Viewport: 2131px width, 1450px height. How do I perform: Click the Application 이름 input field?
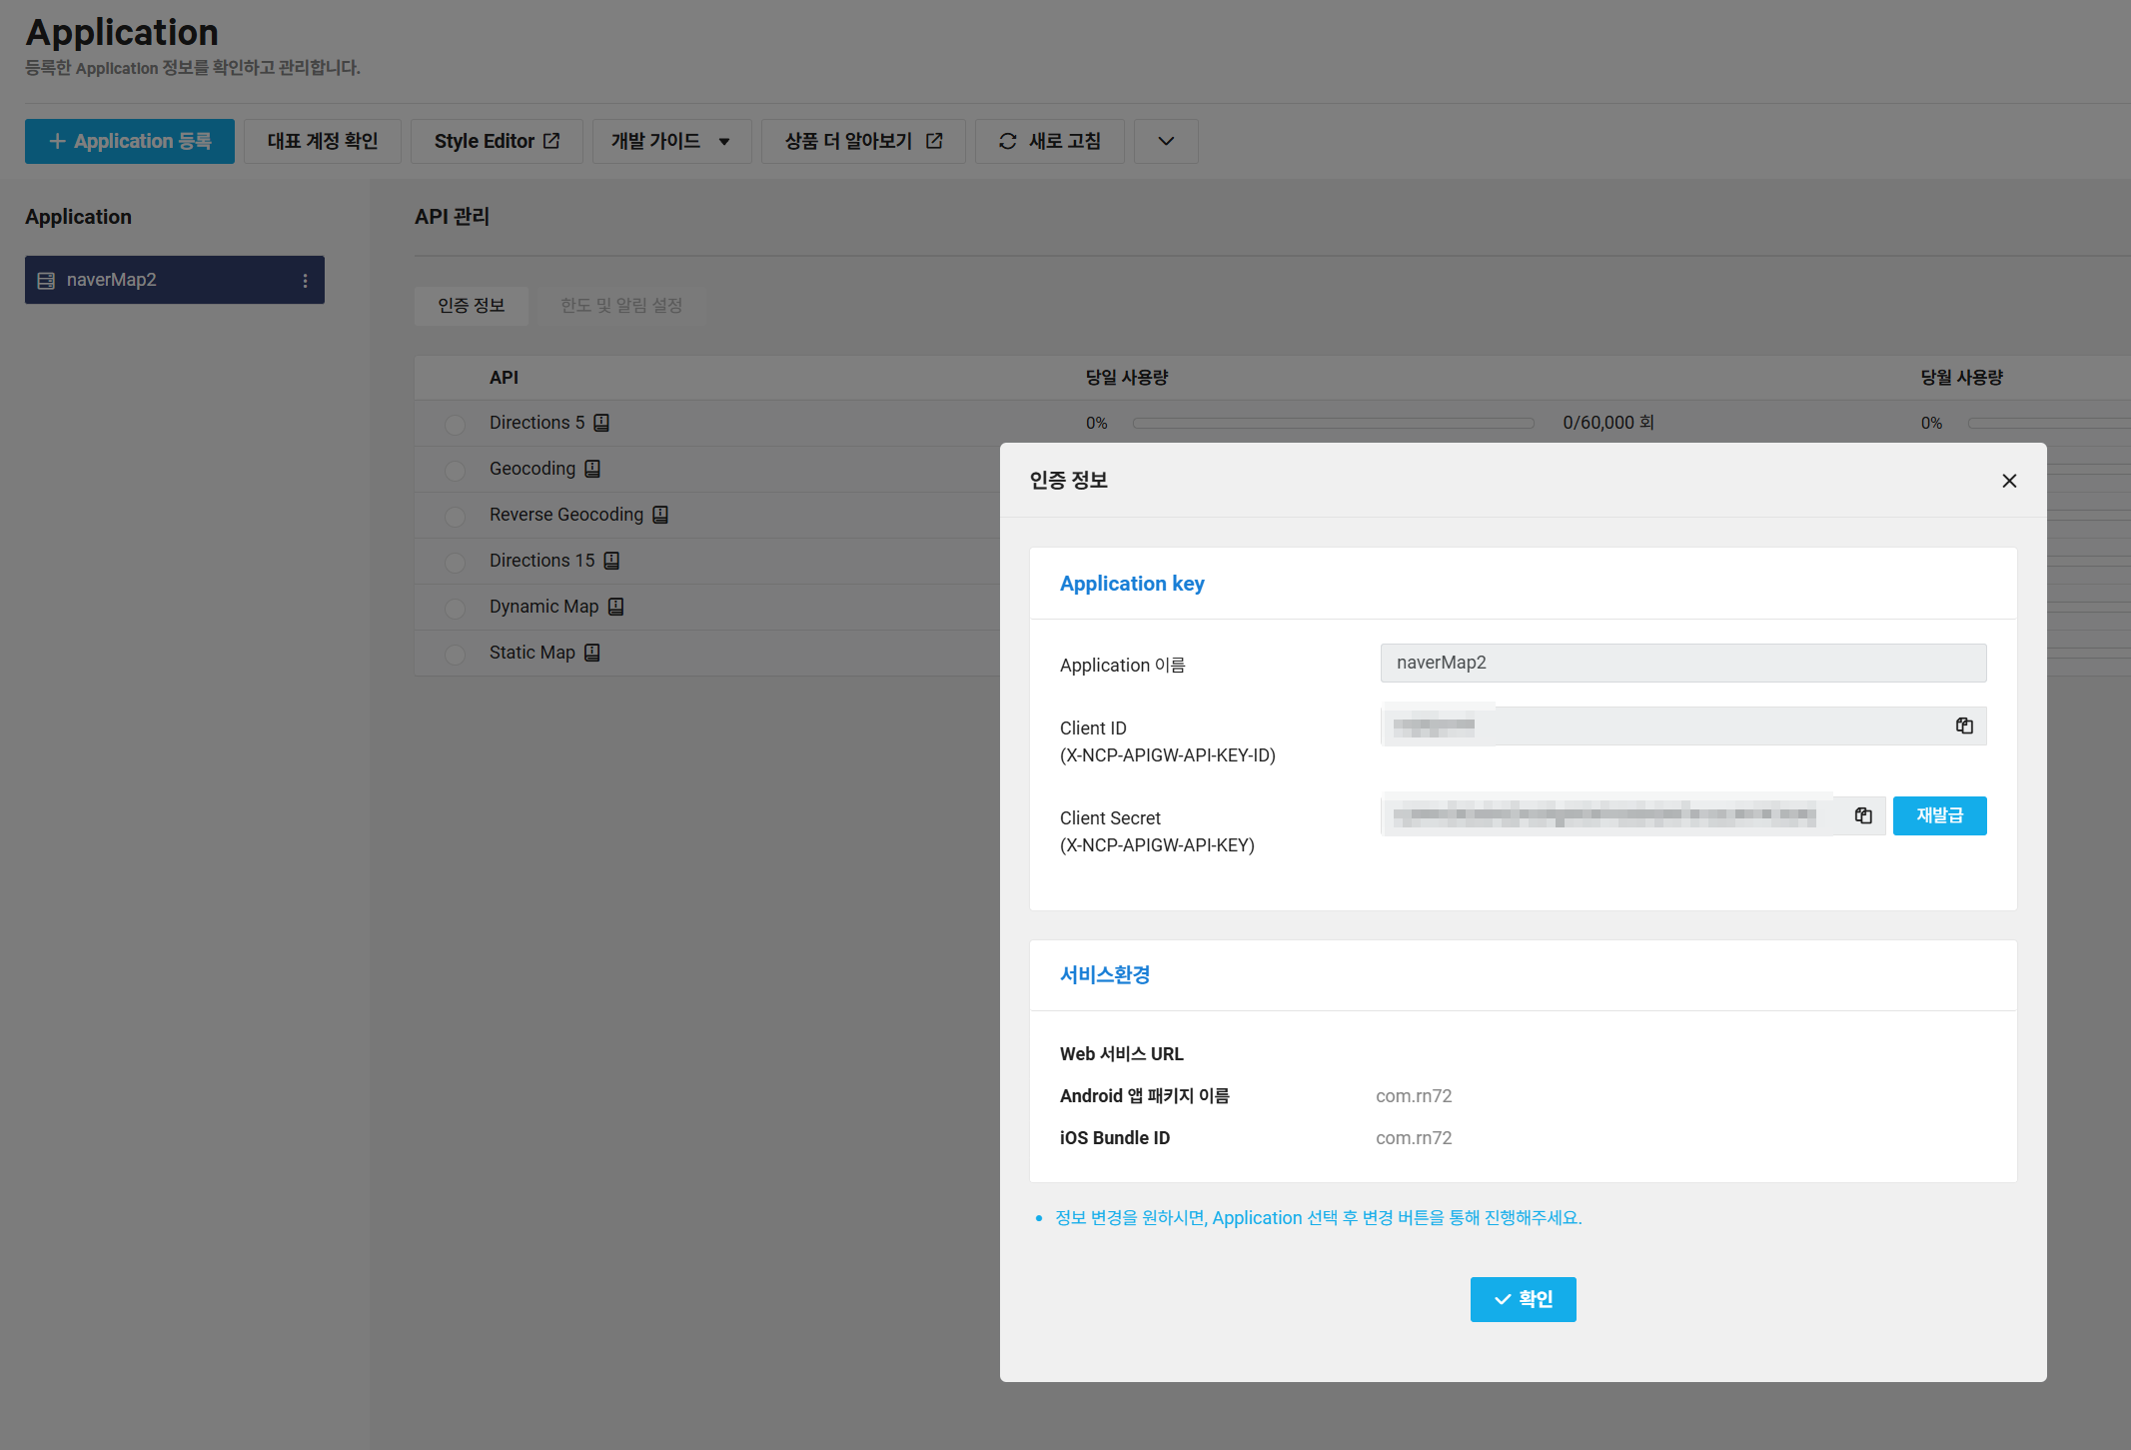[x=1682, y=664]
